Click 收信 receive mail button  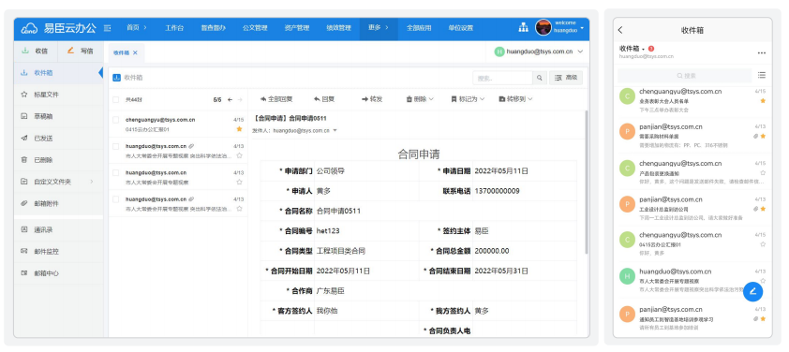pos(36,51)
